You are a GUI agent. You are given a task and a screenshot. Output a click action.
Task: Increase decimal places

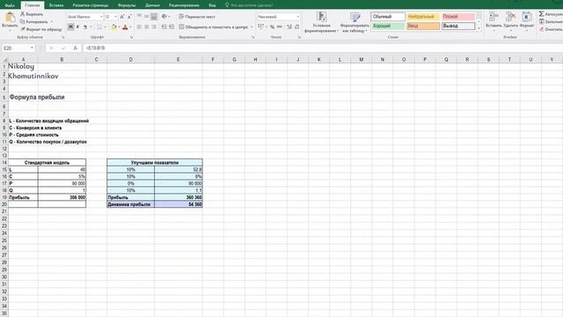(x=289, y=27)
